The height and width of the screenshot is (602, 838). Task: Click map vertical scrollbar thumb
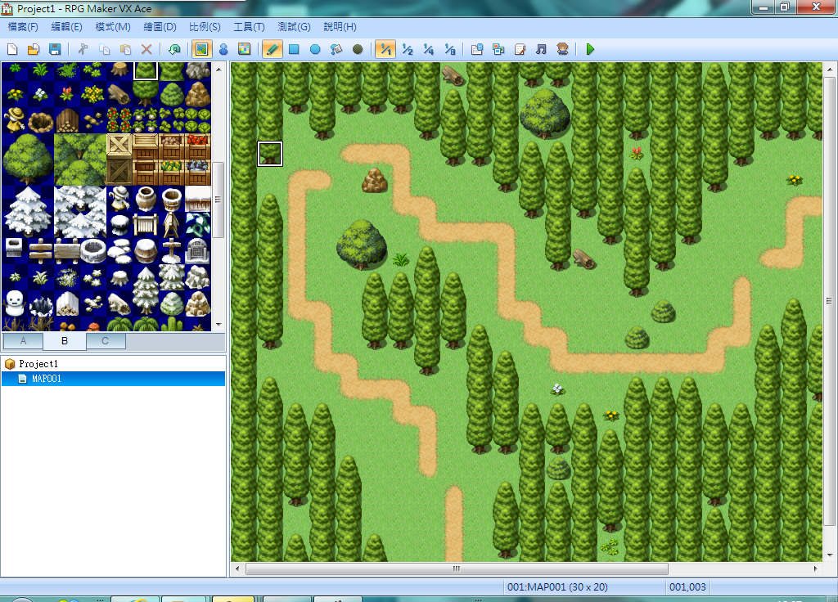pos(830,301)
